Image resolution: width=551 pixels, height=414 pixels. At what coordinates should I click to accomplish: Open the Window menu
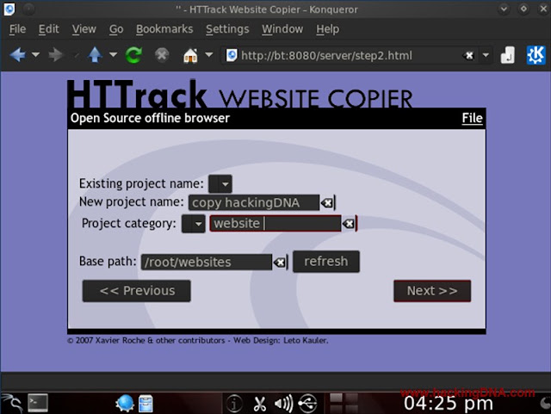pos(282,28)
